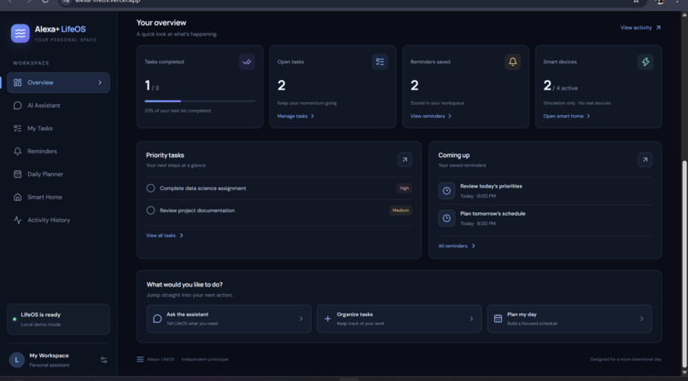Click the All reminders link
This screenshot has height=381, width=688.
tap(457, 246)
